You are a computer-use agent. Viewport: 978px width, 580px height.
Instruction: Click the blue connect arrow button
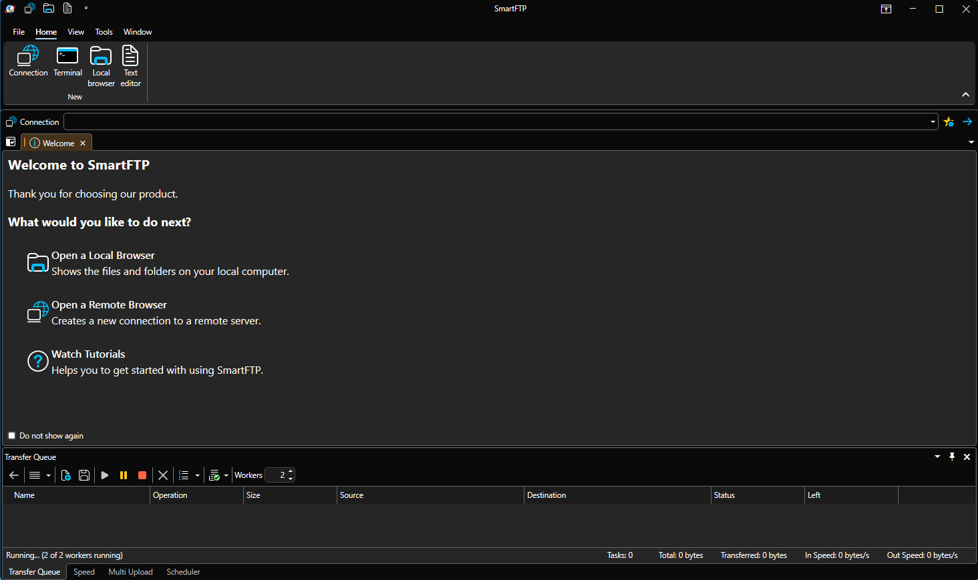967,121
